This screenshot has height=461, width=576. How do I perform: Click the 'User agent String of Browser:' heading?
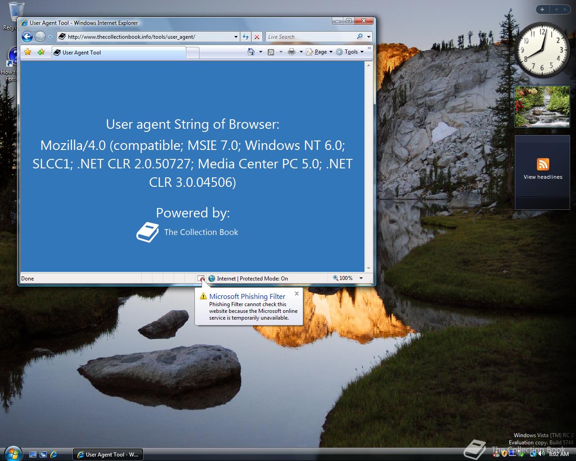193,124
